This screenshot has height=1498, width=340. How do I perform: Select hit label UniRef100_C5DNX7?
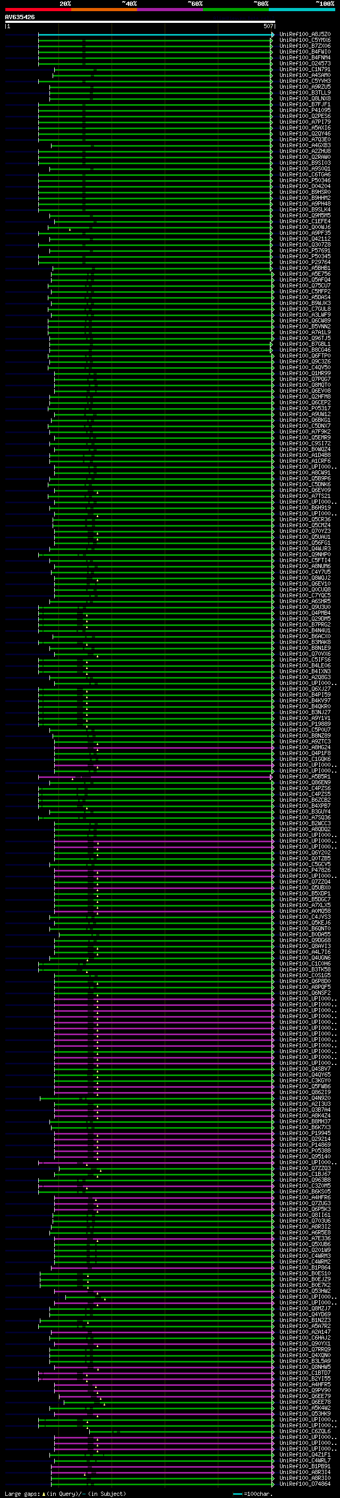pyautogui.click(x=305, y=426)
